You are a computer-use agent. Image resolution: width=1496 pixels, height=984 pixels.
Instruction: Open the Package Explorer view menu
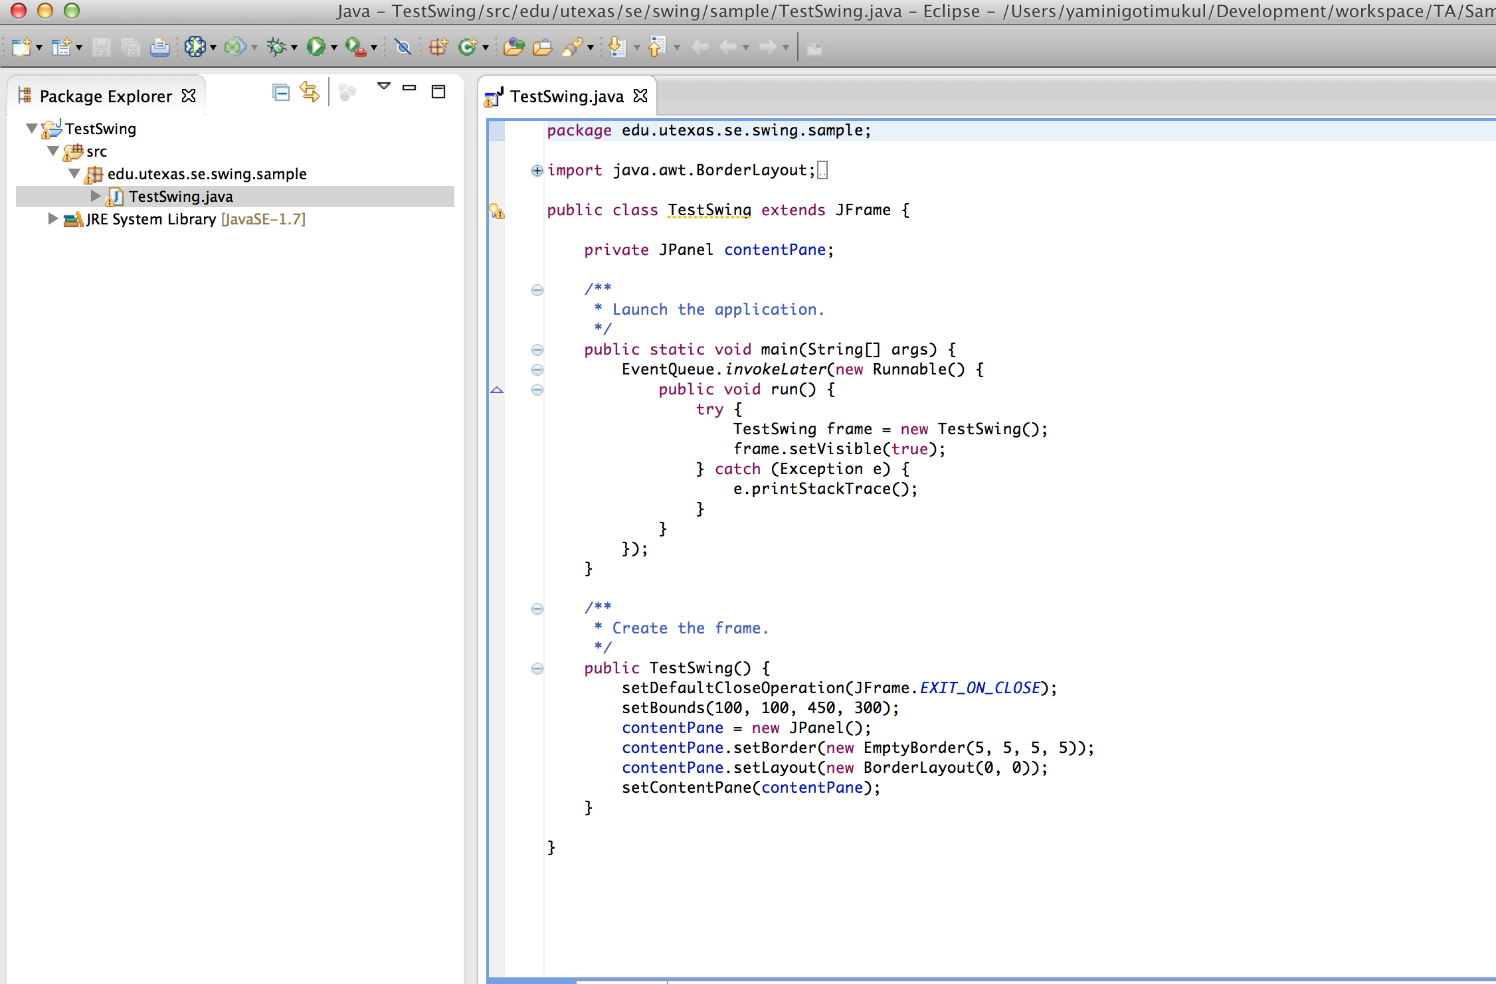(384, 87)
